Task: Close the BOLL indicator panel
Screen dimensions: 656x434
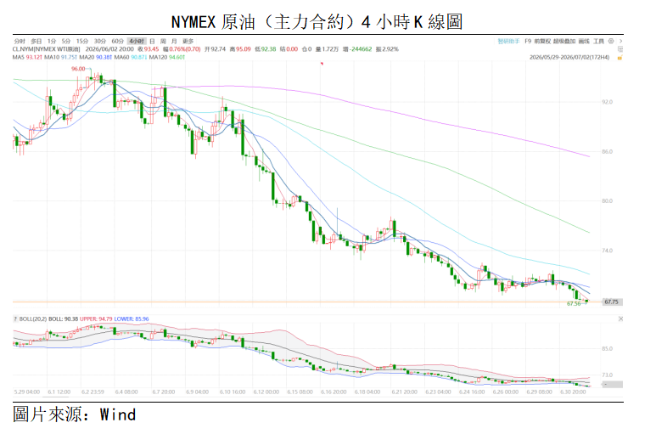Action: coord(620,318)
